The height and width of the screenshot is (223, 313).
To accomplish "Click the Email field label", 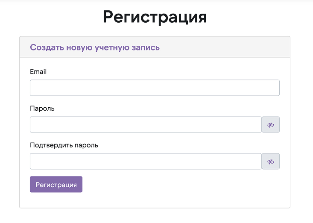I will coord(38,72).
